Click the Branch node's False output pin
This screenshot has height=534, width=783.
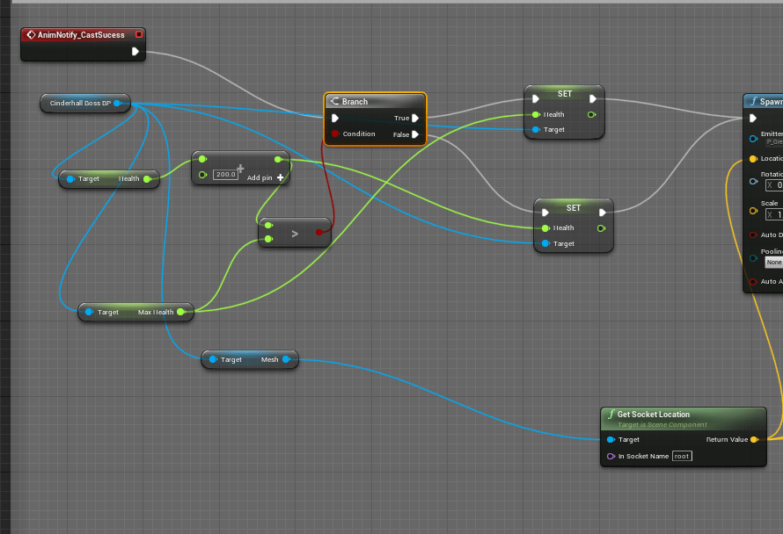click(415, 134)
